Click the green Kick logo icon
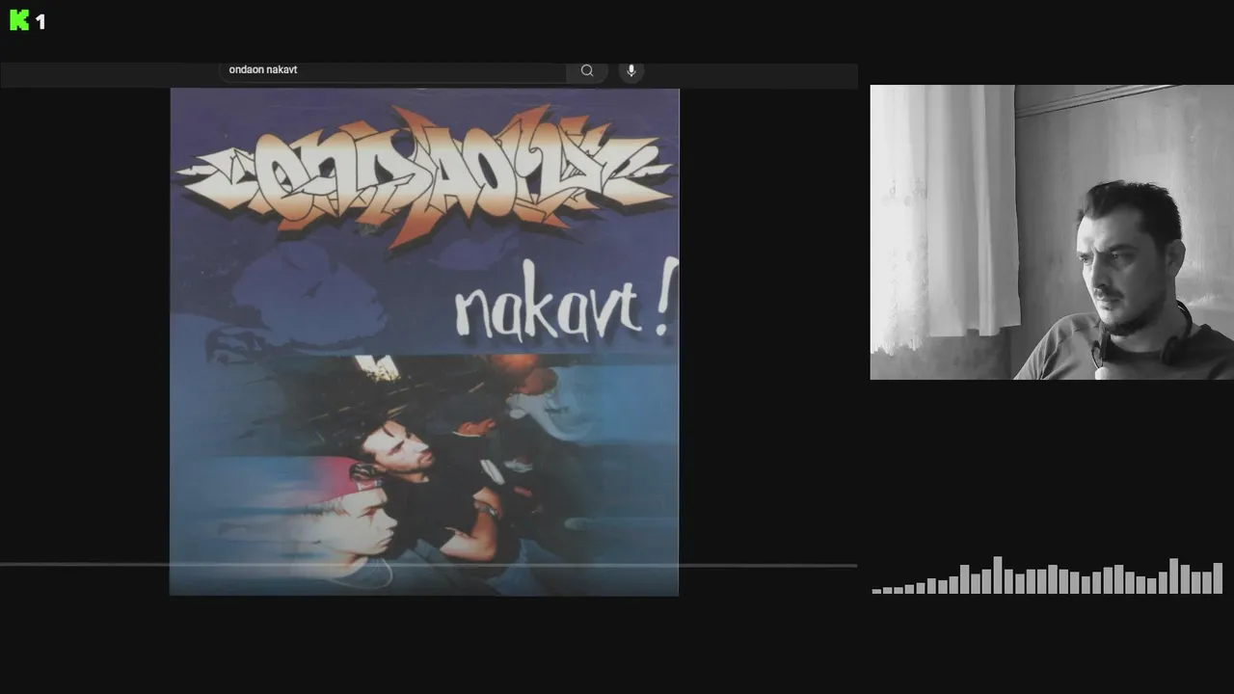 pos(19,20)
